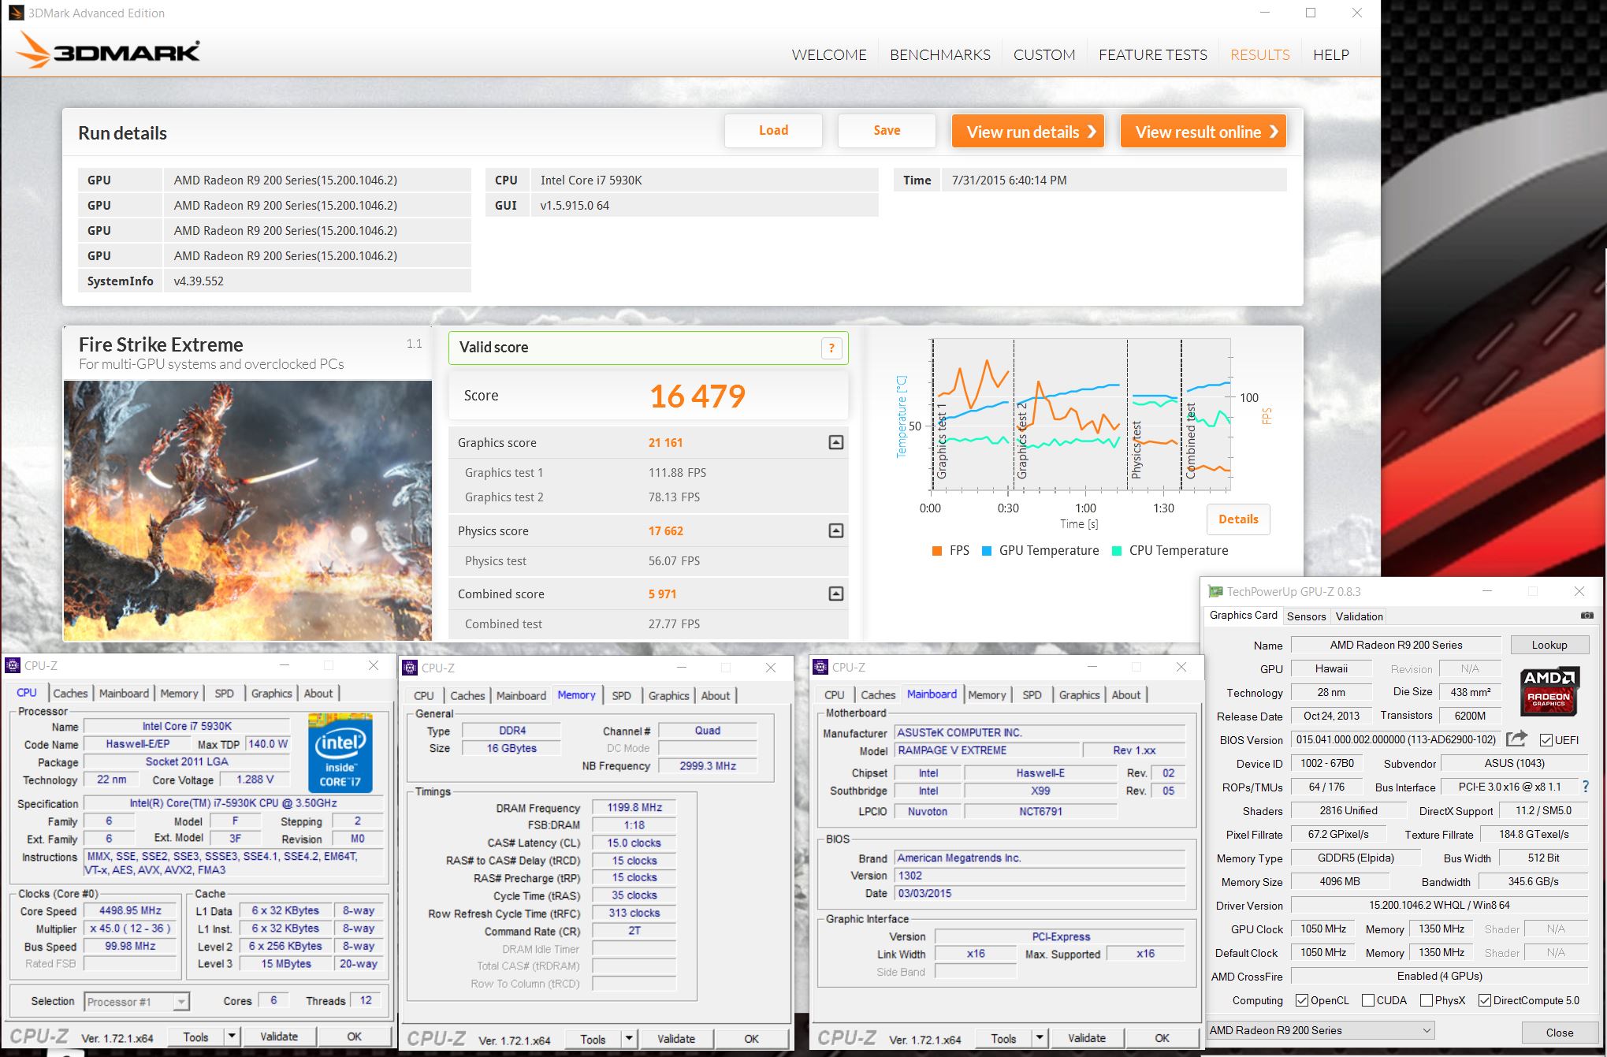
Task: Click GPU-Z Name field value
Action: [1396, 645]
